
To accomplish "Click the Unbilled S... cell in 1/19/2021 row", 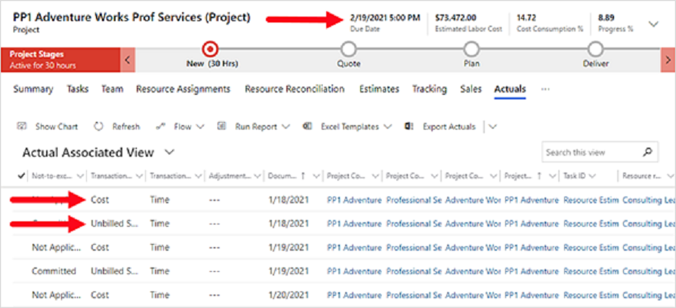I will point(114,271).
